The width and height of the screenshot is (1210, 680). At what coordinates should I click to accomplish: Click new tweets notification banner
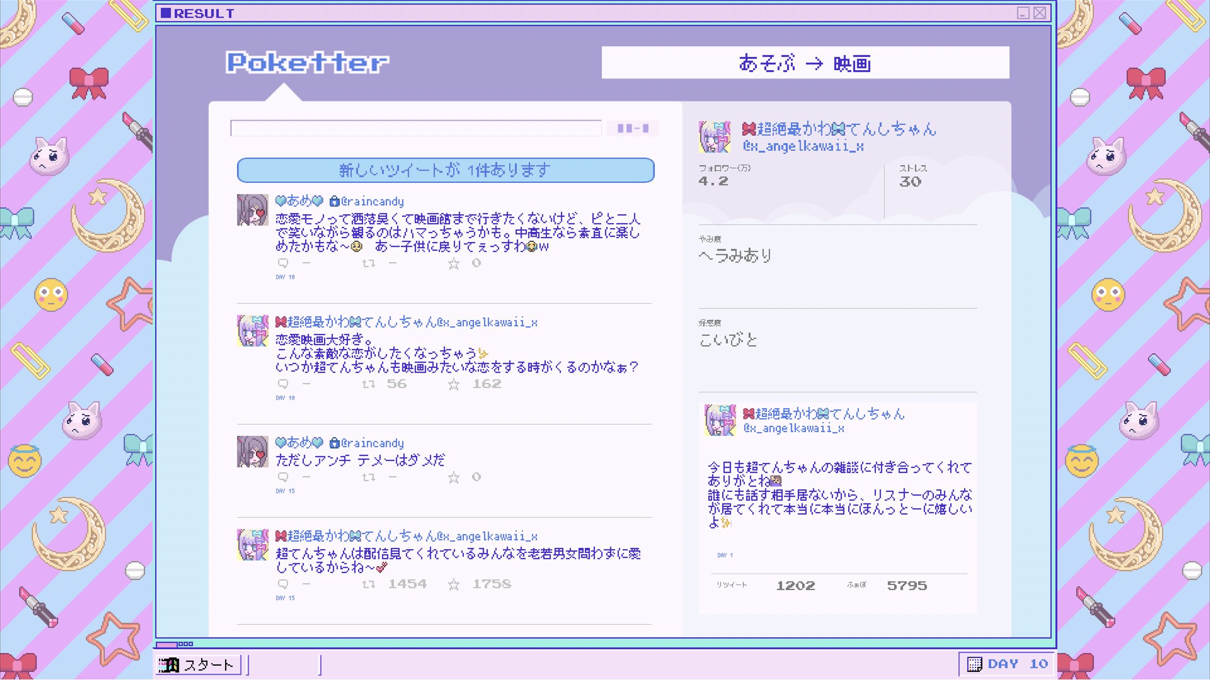tap(445, 170)
